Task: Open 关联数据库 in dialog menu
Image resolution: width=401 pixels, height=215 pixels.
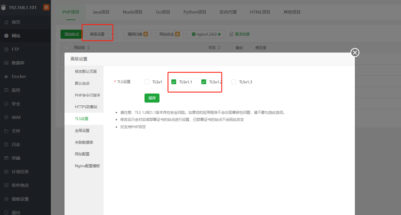Action: click(x=84, y=142)
